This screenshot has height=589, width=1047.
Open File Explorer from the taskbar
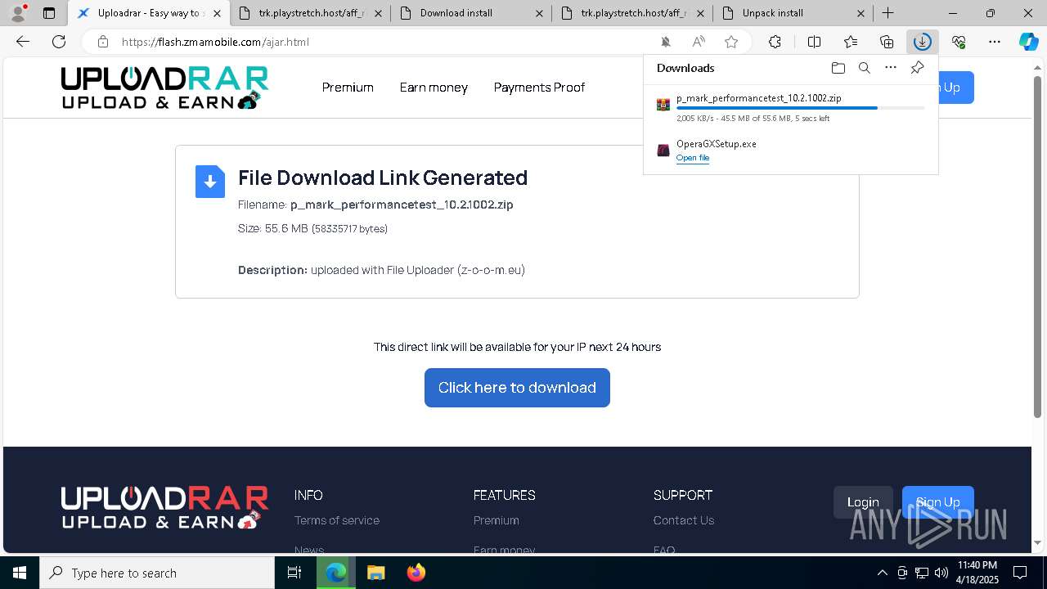[375, 573]
